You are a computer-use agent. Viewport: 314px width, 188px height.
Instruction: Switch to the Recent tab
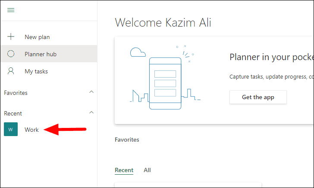point(124,170)
